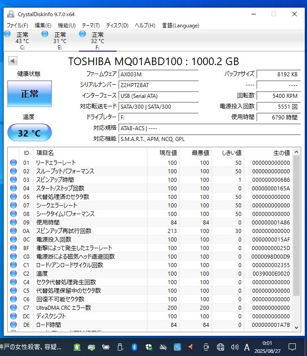Open the テーマ(T) menu
This screenshot has width=307, height=356.
click(91, 26)
